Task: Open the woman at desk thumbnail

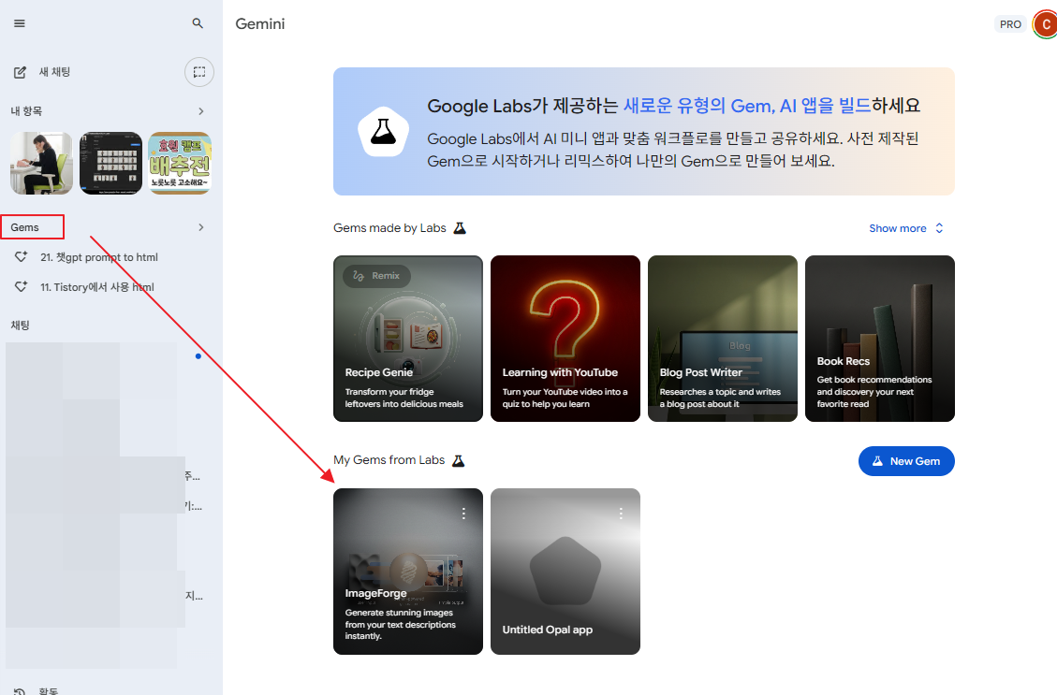Action: 42,163
